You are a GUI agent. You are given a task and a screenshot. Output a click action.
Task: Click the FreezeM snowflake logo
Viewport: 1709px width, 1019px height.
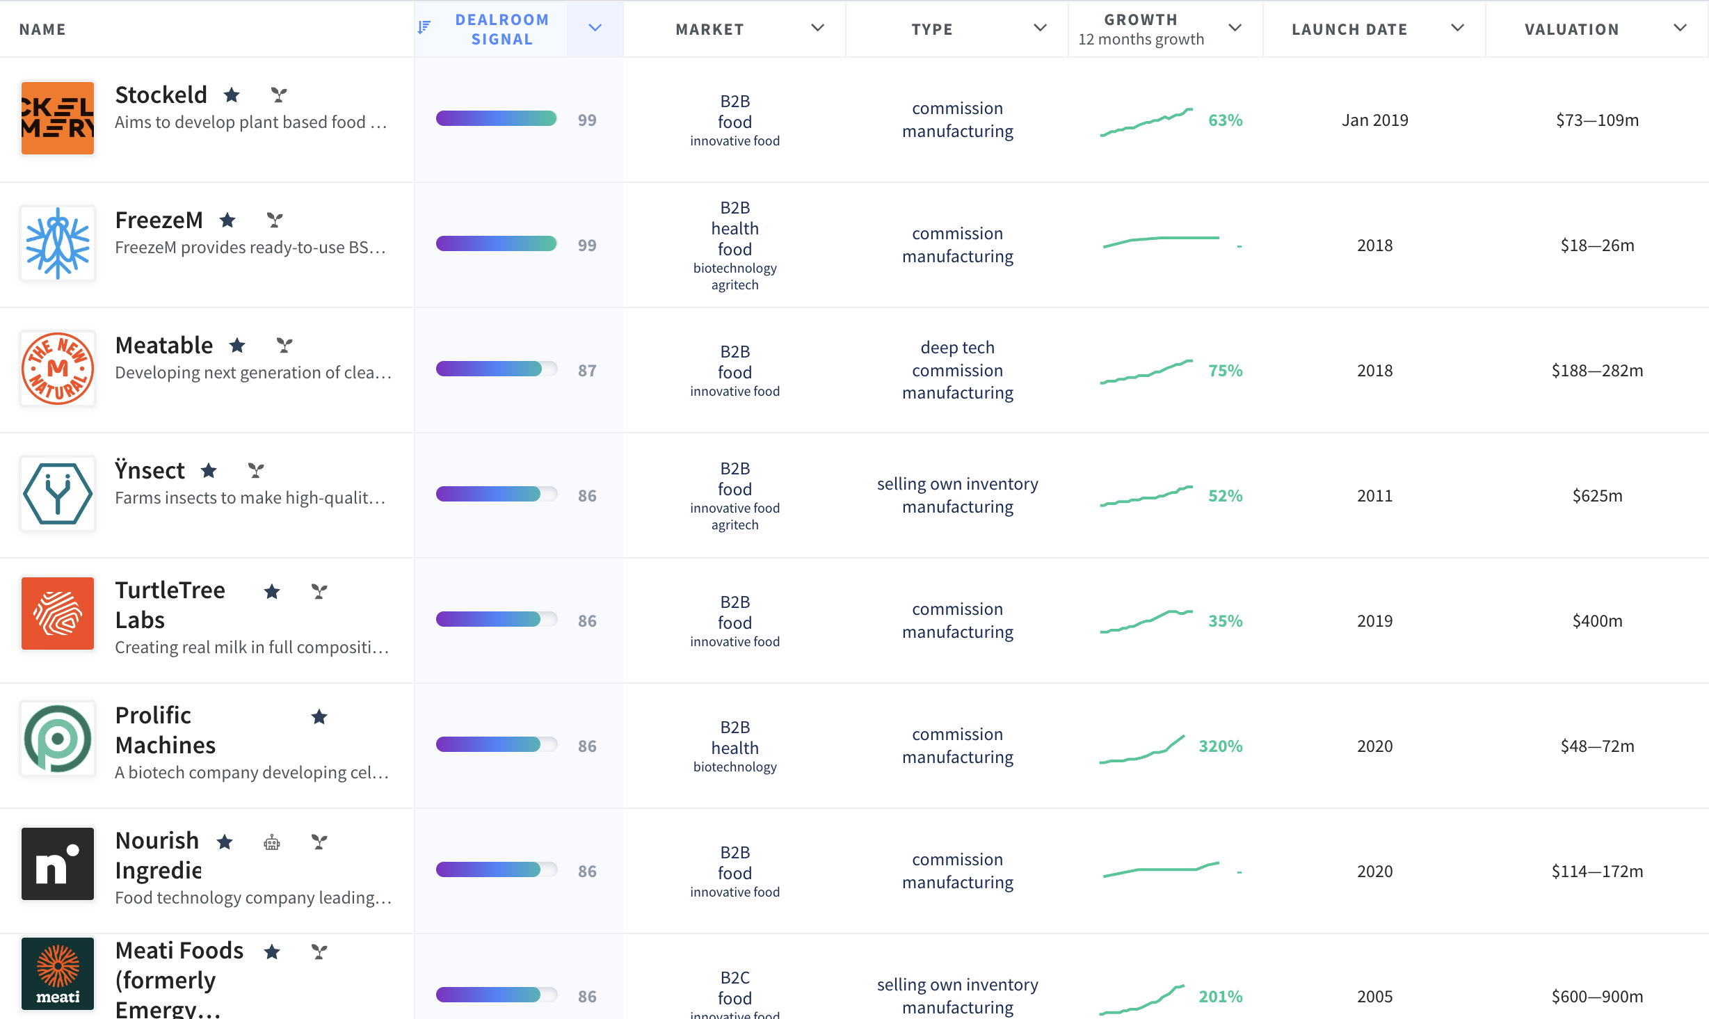(58, 243)
